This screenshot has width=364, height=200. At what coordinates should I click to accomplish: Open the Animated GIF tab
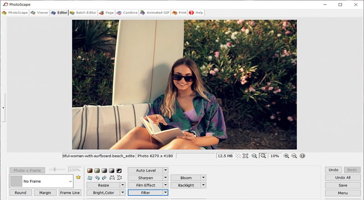pyautogui.click(x=155, y=13)
